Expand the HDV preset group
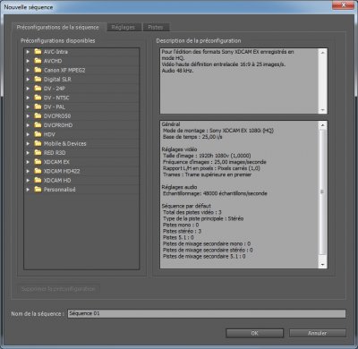358x349 pixels. 28,134
